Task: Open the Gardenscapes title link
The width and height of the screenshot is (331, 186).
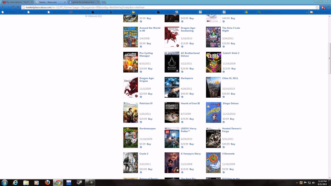Action: [x=147, y=128]
